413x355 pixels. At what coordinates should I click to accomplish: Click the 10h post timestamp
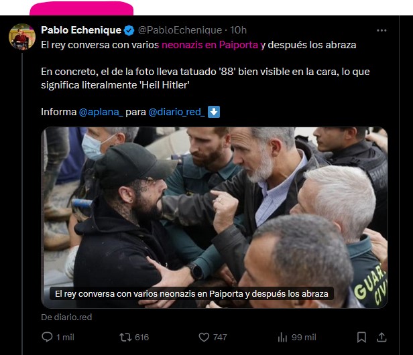pyautogui.click(x=238, y=30)
